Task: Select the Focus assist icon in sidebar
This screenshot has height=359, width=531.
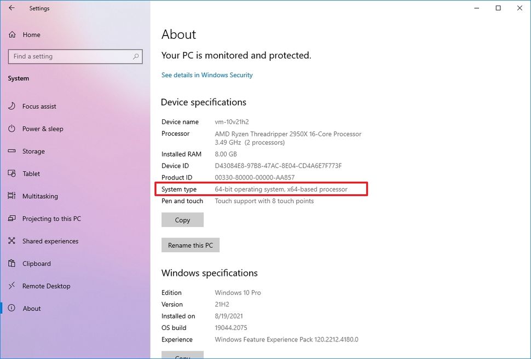Action: coord(12,106)
